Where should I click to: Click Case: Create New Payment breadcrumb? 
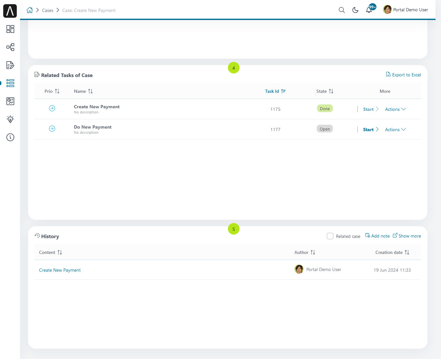[89, 10]
